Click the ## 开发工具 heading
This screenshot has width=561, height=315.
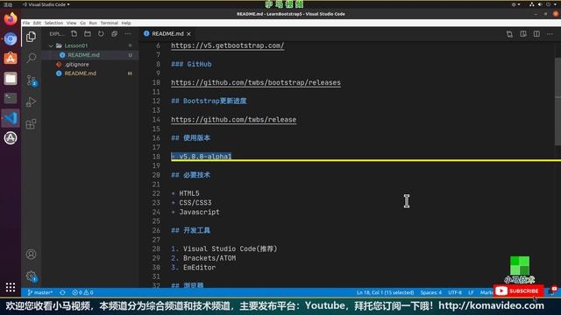pos(191,230)
